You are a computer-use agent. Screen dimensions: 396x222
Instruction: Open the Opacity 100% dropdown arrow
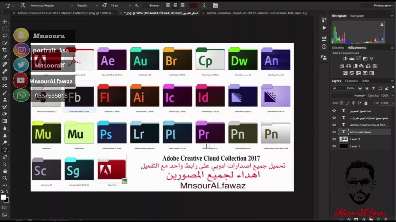(x=393, y=96)
